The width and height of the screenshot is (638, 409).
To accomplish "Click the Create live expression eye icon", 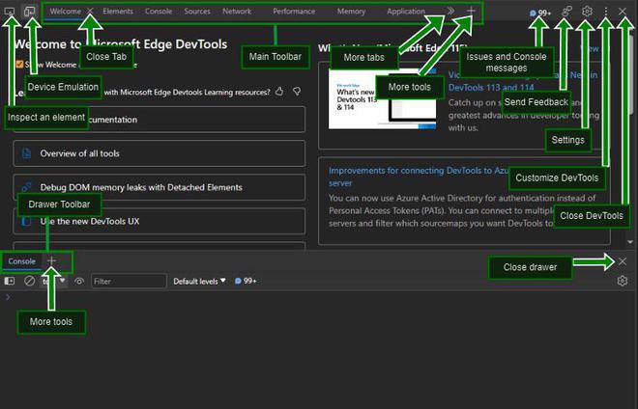I will 79,281.
